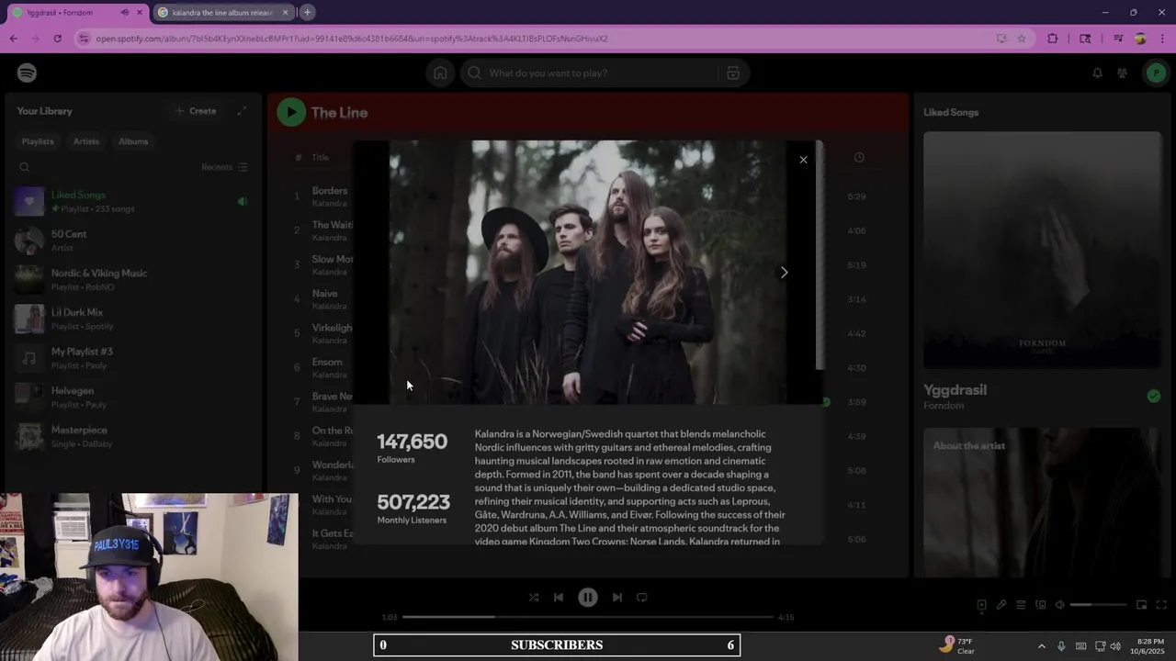Viewport: 1176px width, 661px height.
Task: Play The Line album with green button
Action: pyautogui.click(x=291, y=112)
